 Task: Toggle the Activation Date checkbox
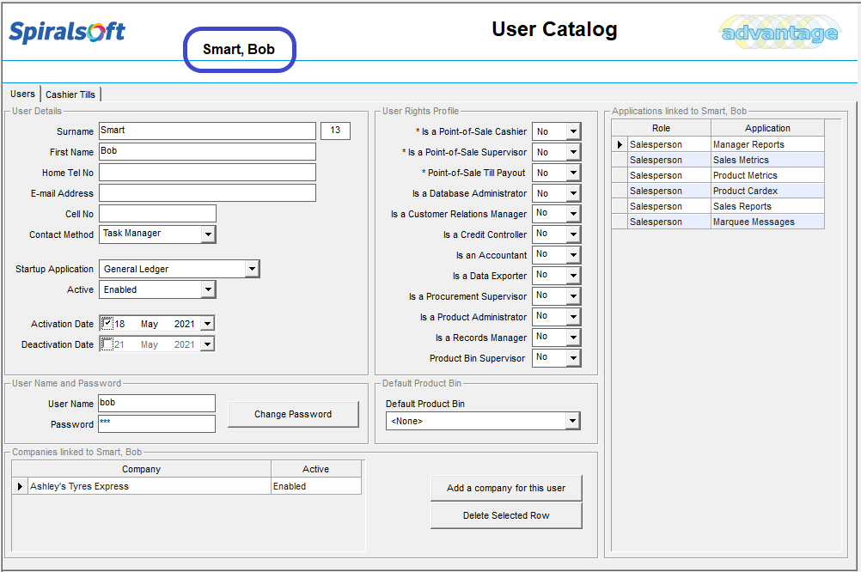[x=107, y=323]
